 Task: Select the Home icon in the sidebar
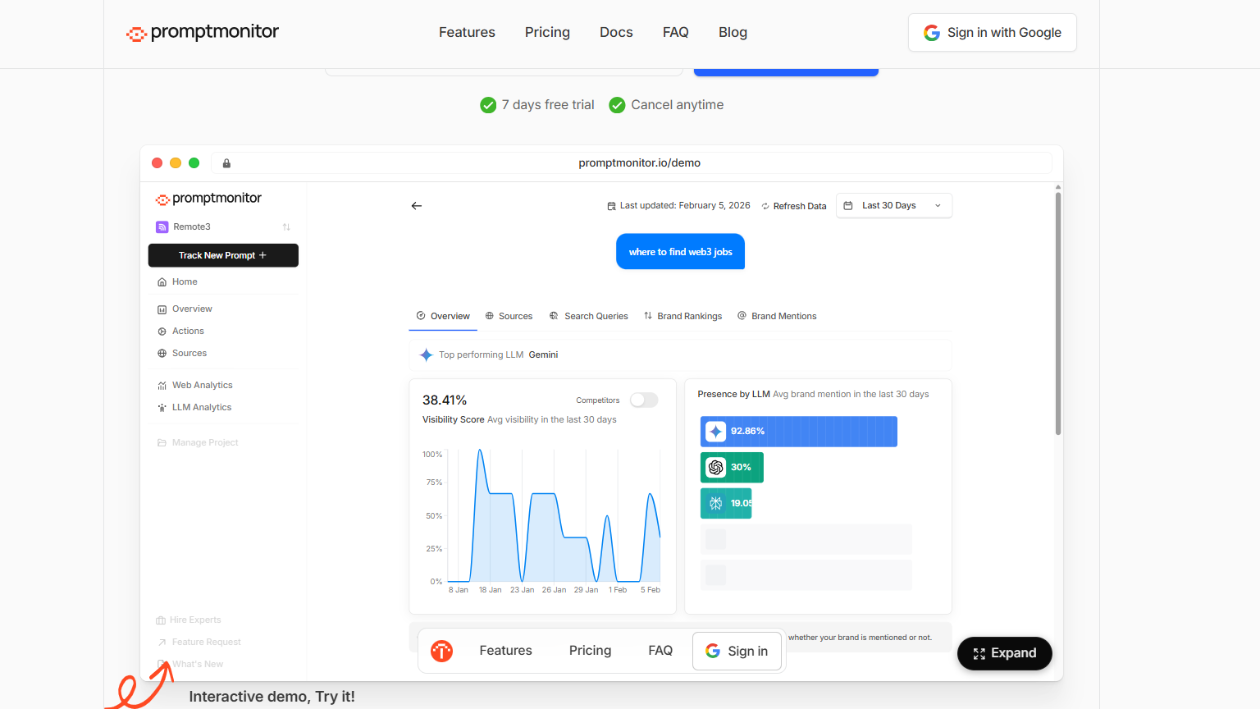[x=162, y=281]
